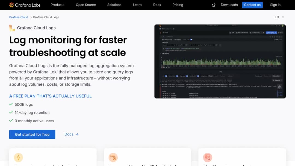Open the Learn menu
This screenshot has width=295, height=166.
coord(137,5)
